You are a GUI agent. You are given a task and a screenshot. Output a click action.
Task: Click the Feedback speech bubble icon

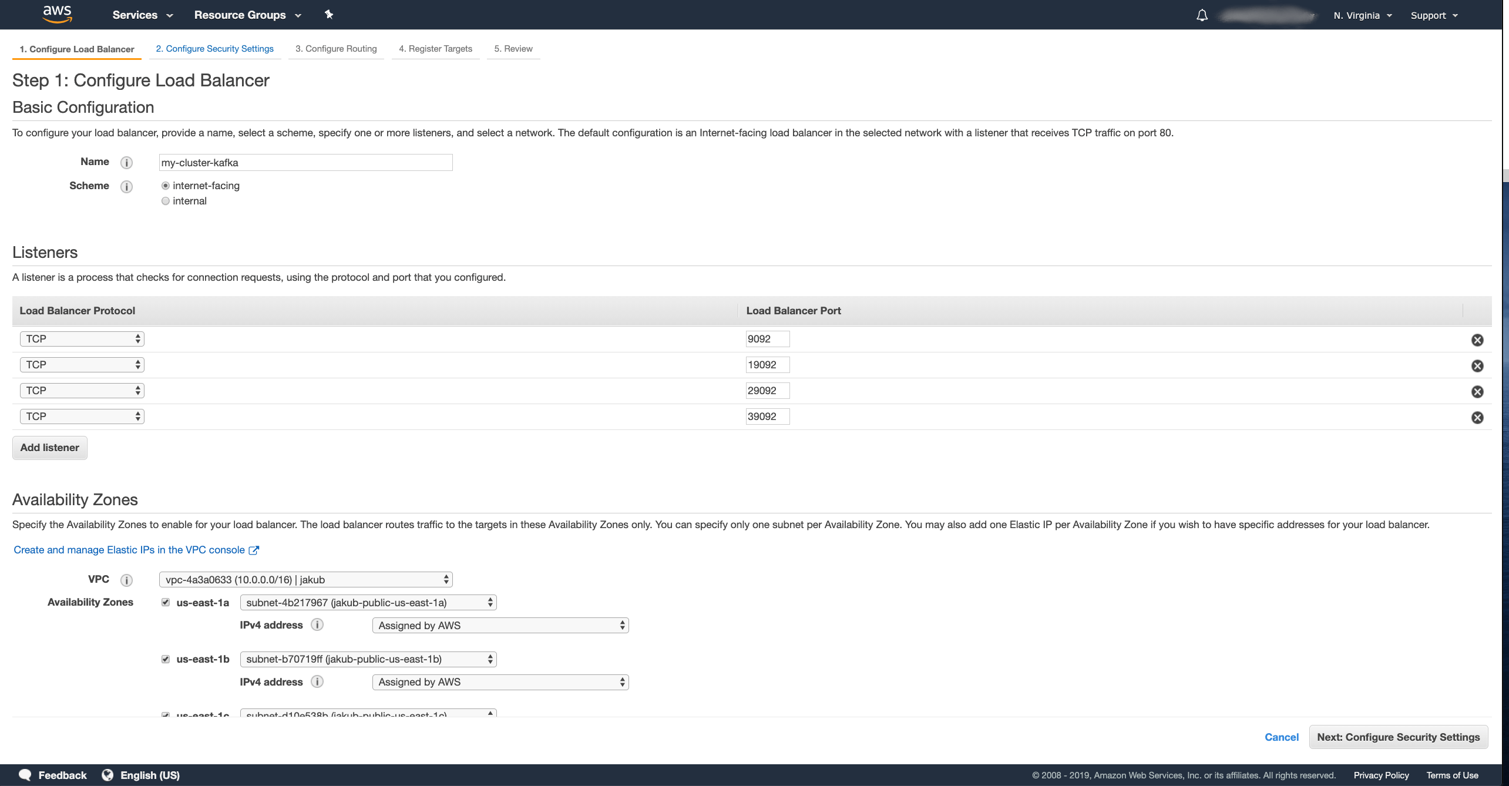(25, 775)
